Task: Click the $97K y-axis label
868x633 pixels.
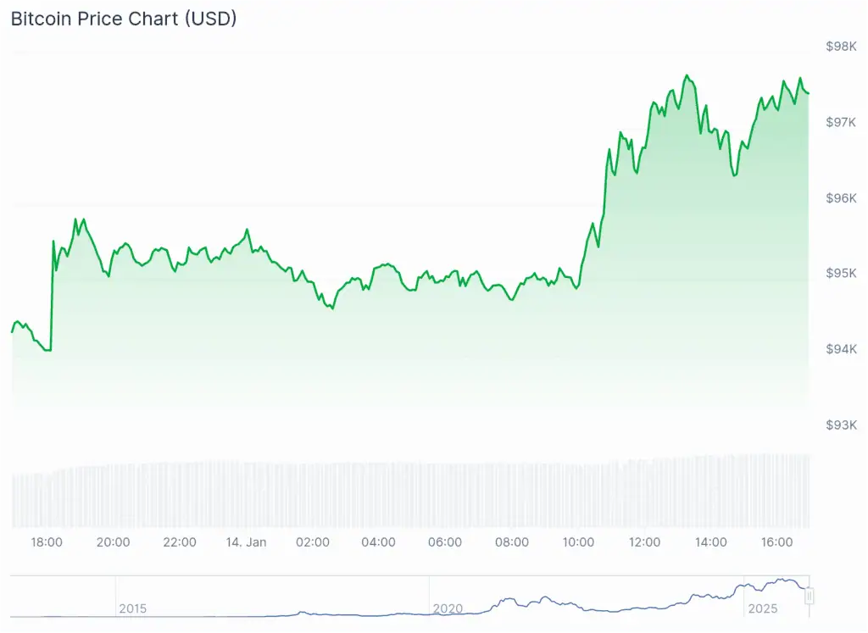Action: point(840,122)
